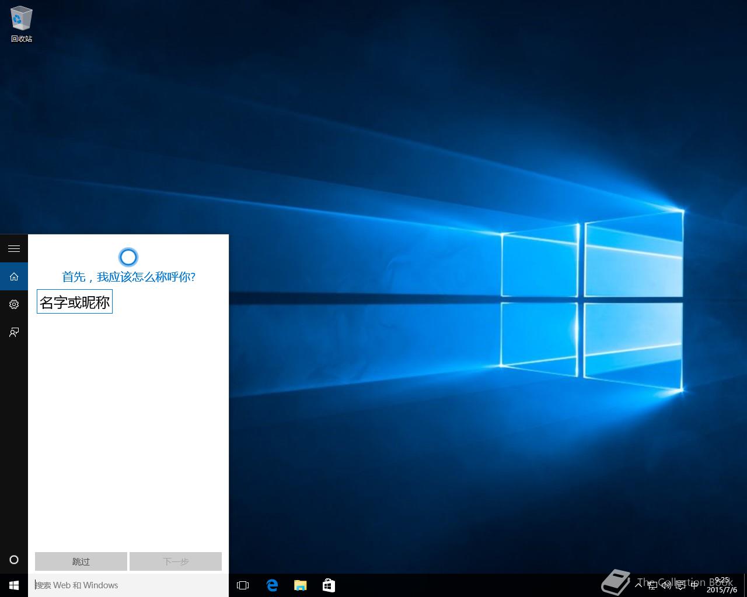Open the Windows Store from taskbar
Screen dimensions: 747x597
coord(329,585)
